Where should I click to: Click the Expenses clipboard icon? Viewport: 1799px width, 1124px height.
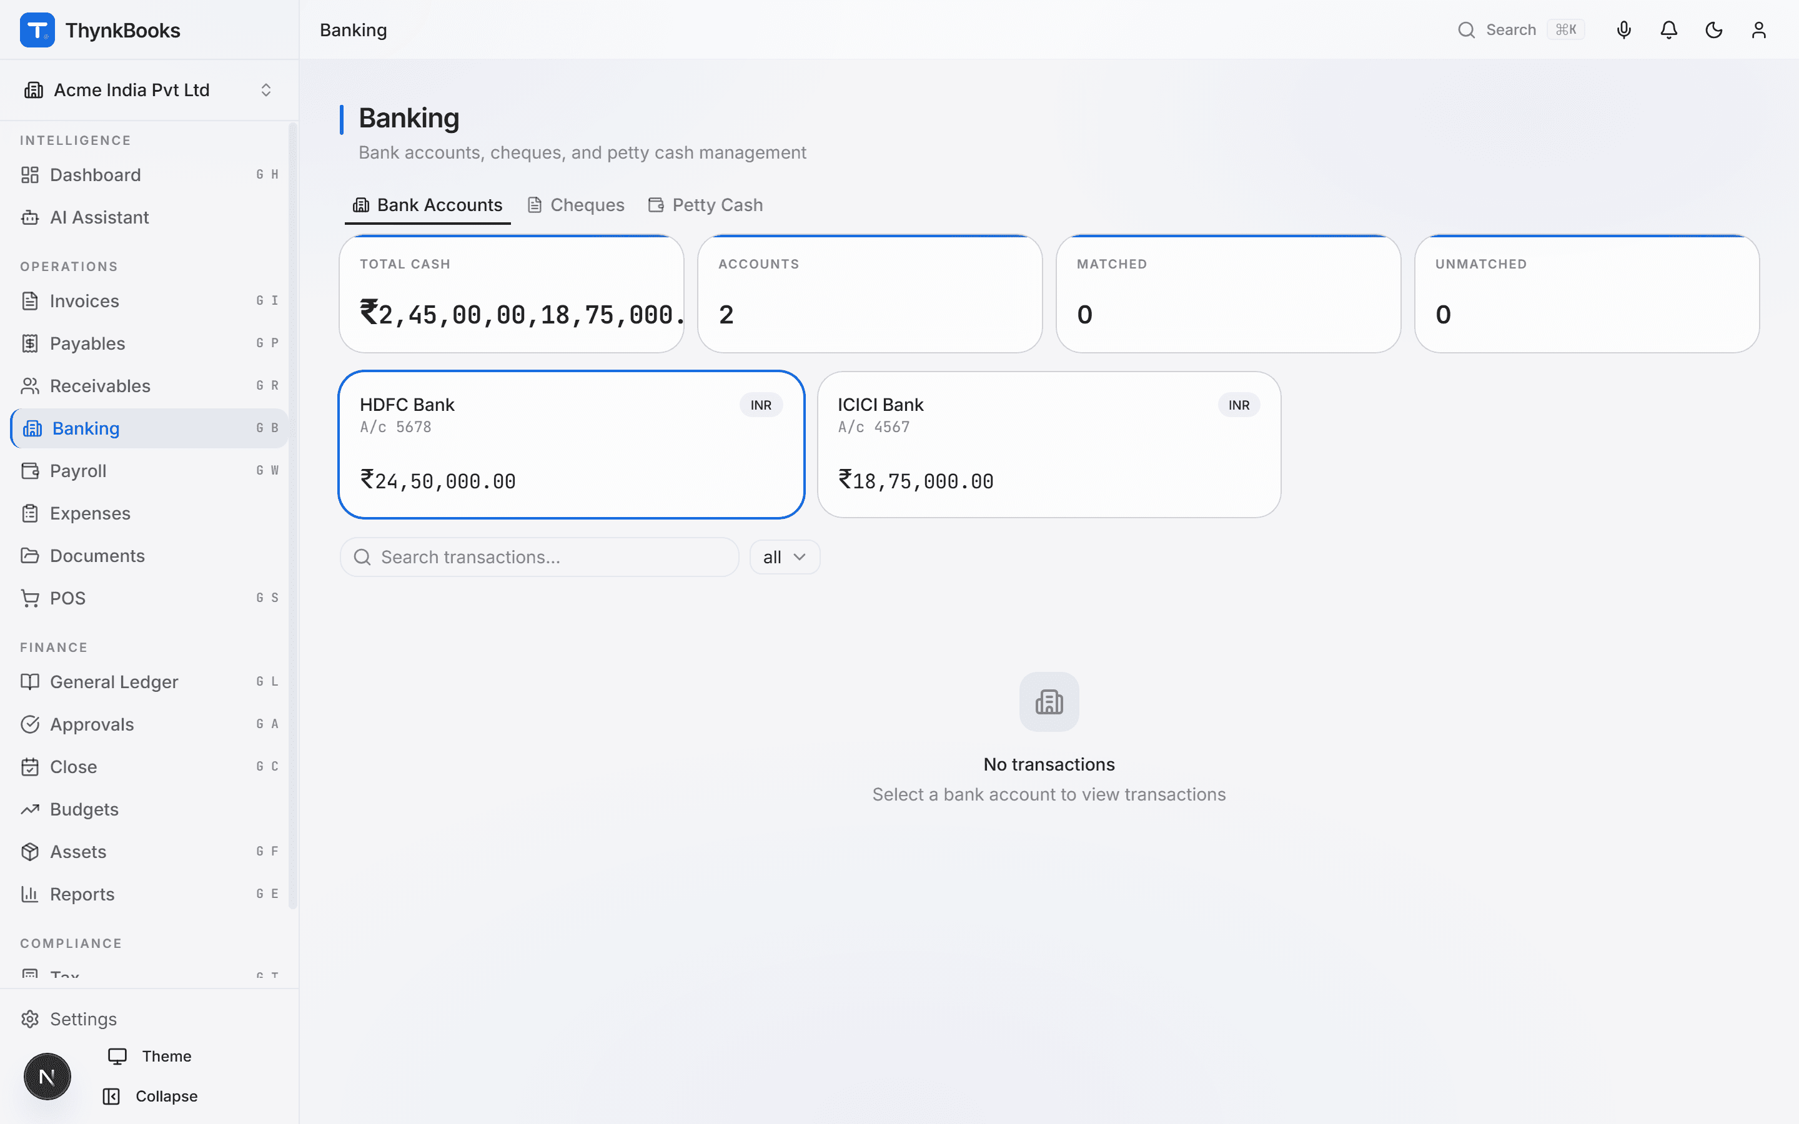point(30,513)
